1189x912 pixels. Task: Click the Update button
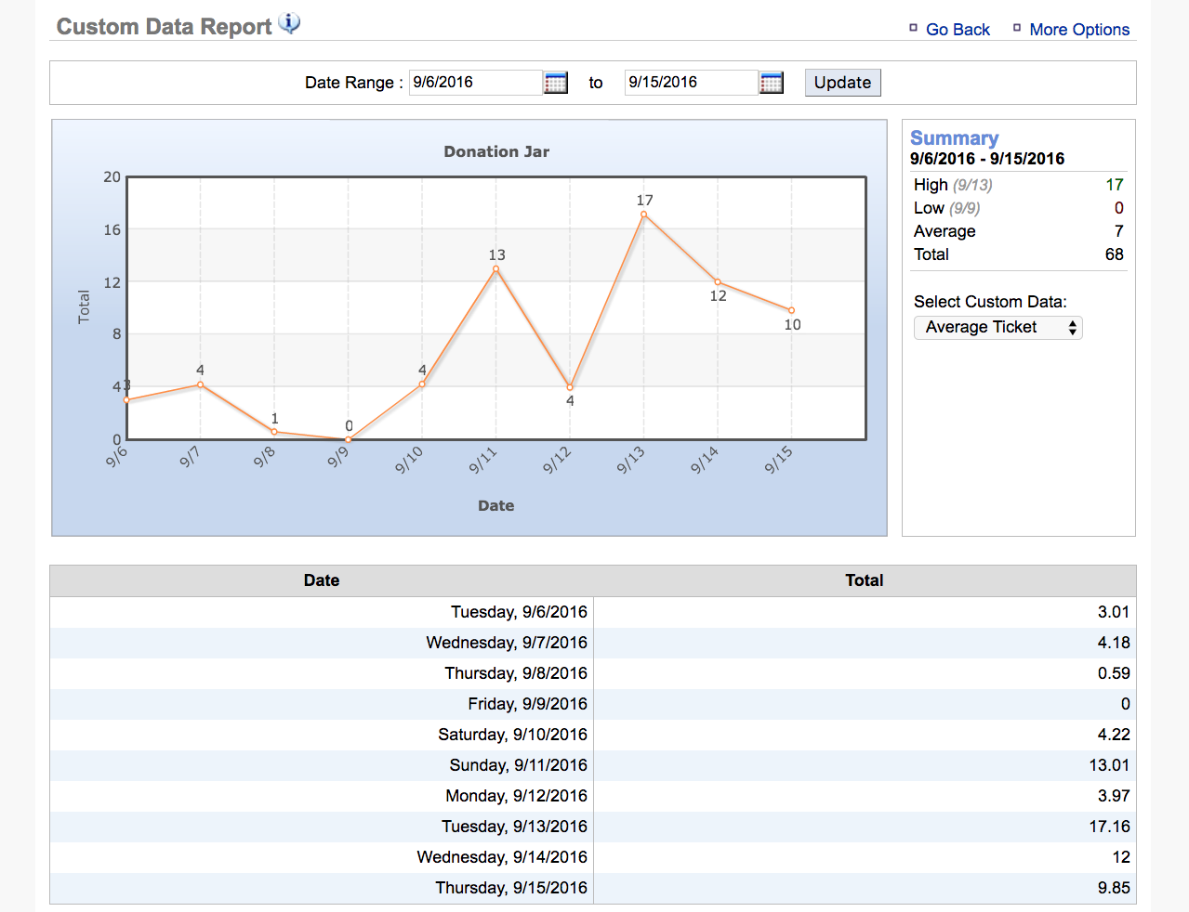tap(842, 83)
